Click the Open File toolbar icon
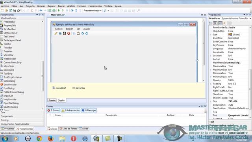 coord(7,11)
